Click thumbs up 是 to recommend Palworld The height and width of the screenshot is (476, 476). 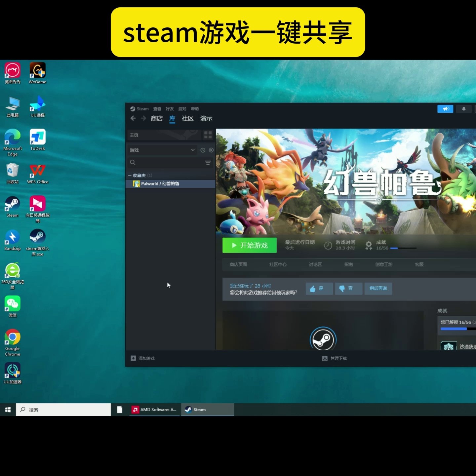pos(318,289)
